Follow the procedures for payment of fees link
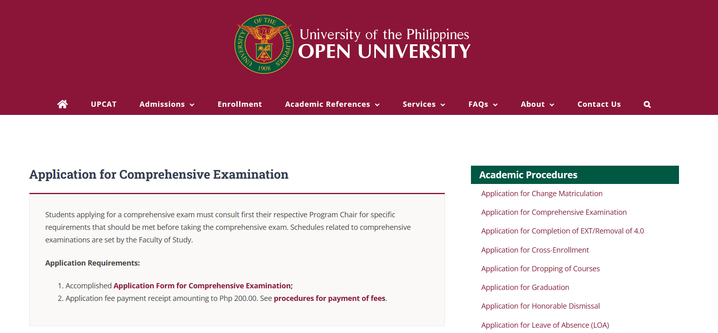This screenshot has width=718, height=333. tap(330, 298)
